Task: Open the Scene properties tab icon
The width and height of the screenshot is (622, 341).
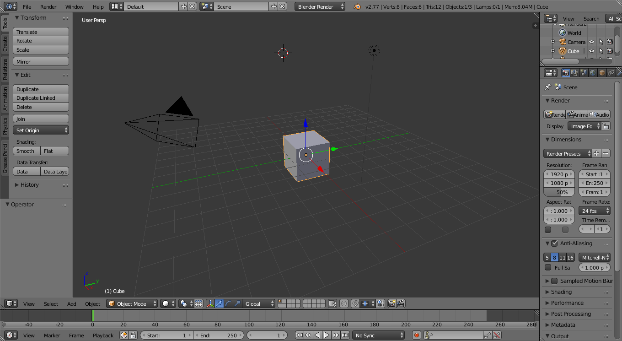Action: (x=584, y=73)
